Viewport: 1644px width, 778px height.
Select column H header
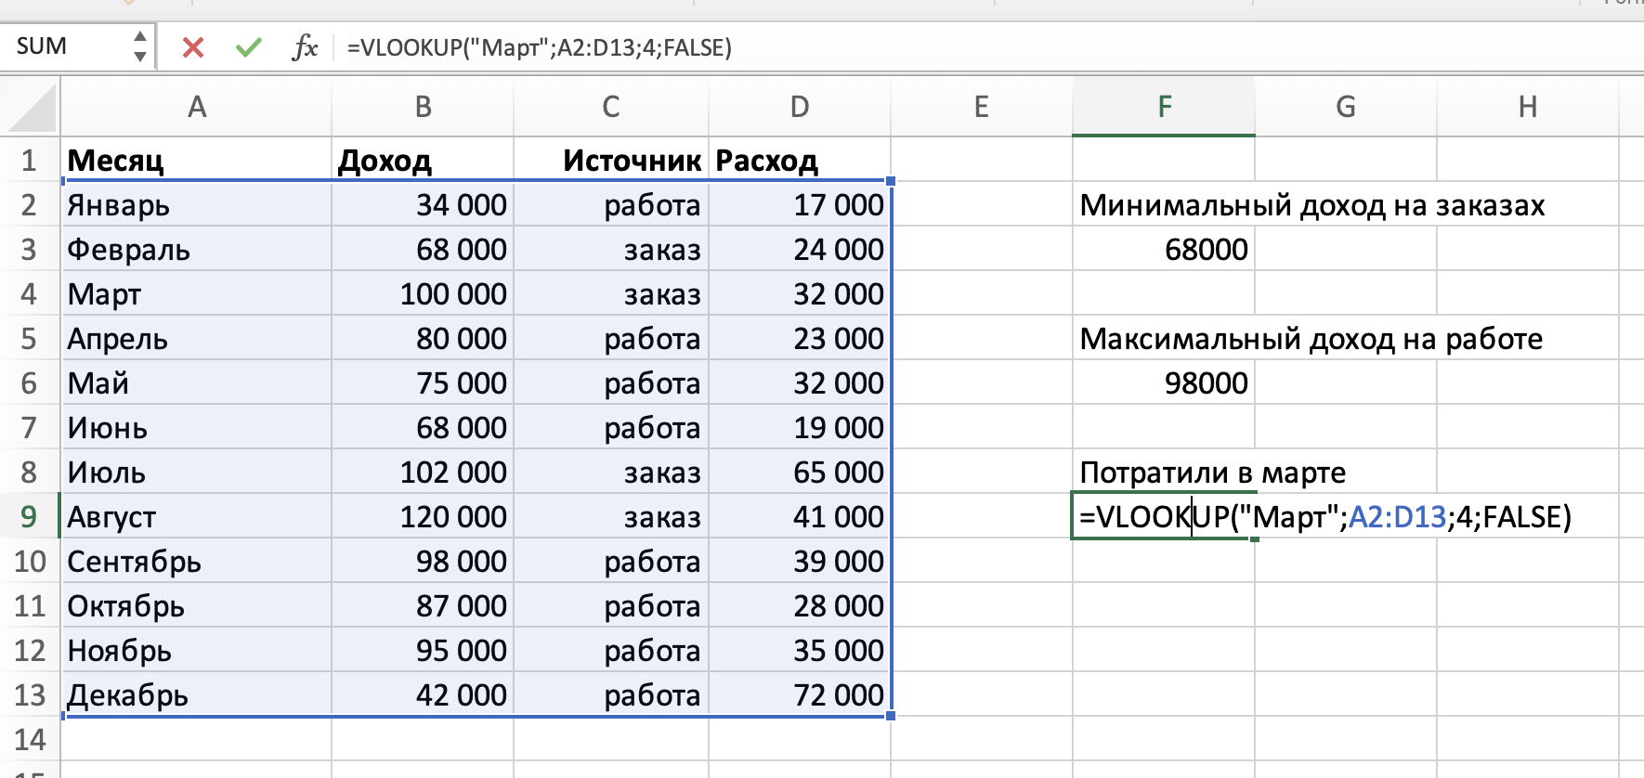(x=1527, y=108)
